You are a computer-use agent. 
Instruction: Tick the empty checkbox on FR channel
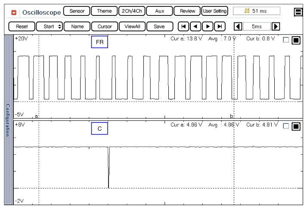pos(286,40)
